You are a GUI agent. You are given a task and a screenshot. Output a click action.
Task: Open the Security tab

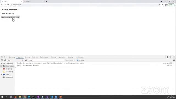[x=70, y=57]
